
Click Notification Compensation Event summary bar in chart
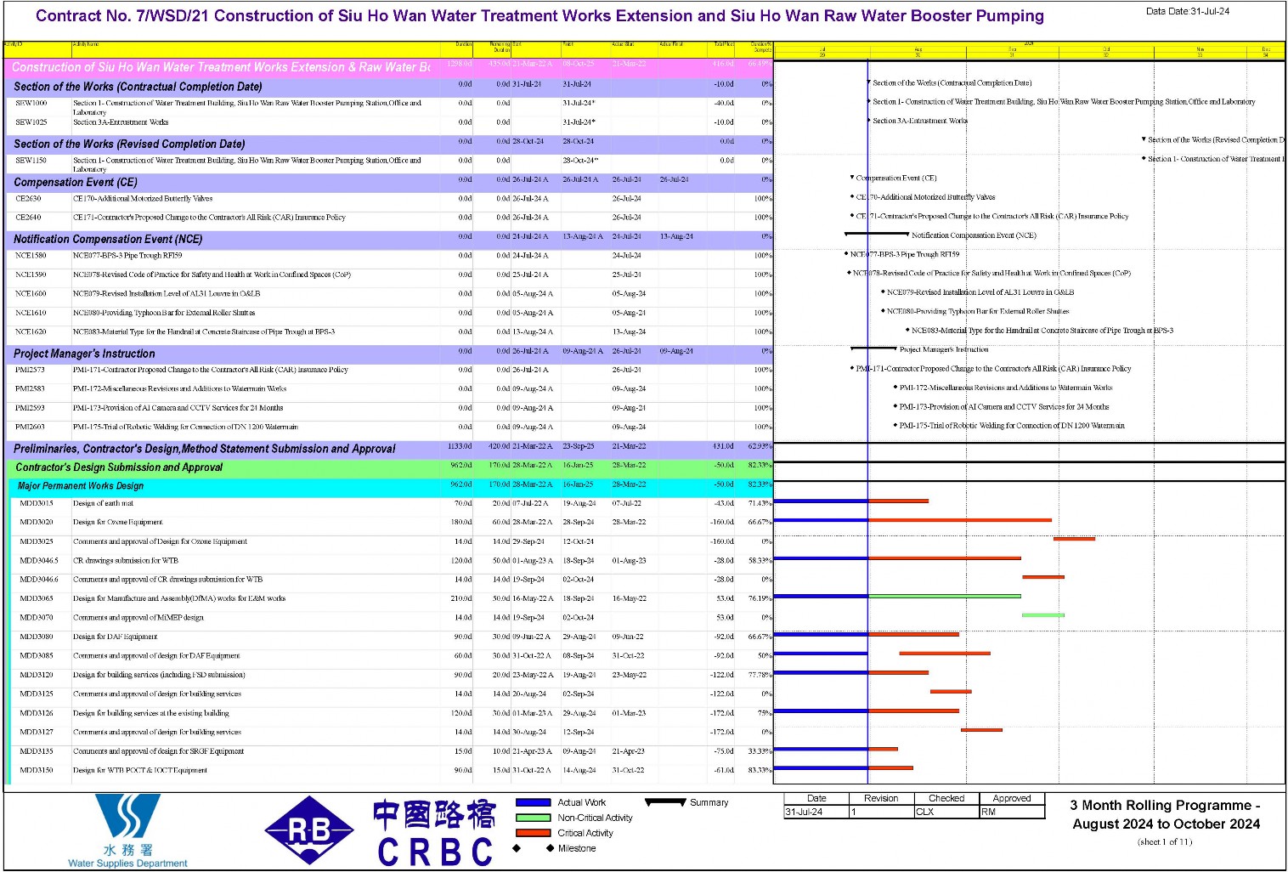pyautogui.click(x=877, y=234)
